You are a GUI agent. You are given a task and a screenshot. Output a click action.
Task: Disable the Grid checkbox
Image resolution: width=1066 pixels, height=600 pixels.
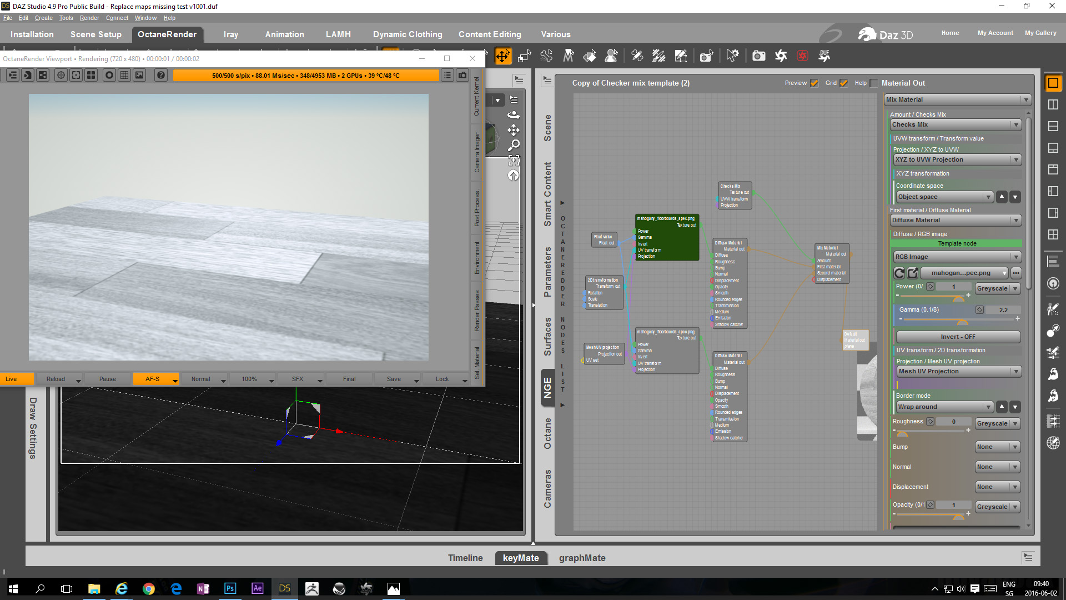pyautogui.click(x=844, y=83)
